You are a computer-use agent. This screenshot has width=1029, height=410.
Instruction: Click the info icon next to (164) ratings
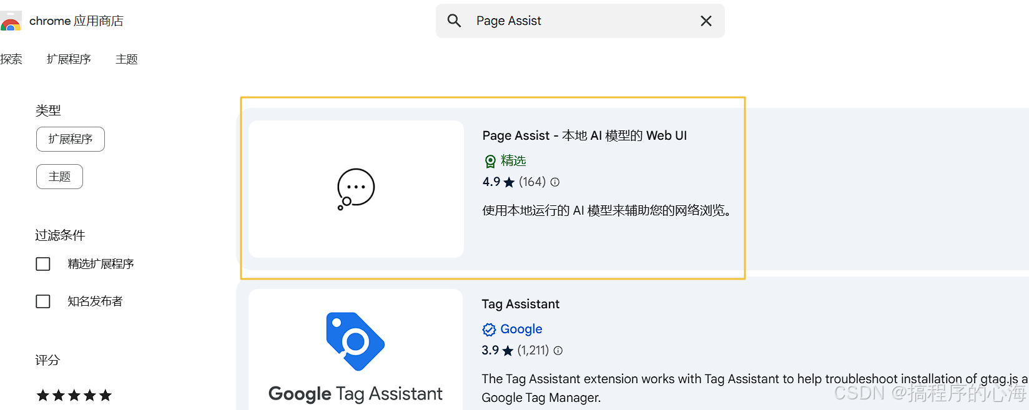tap(555, 182)
